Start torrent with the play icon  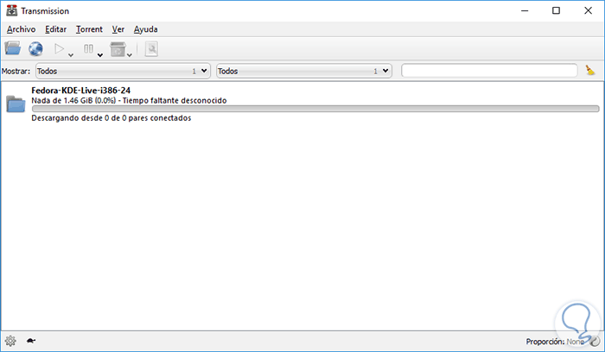pyautogui.click(x=59, y=48)
